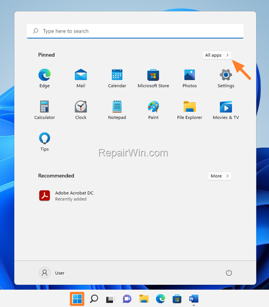
Task: Expand the All apps list
Action: [217, 55]
